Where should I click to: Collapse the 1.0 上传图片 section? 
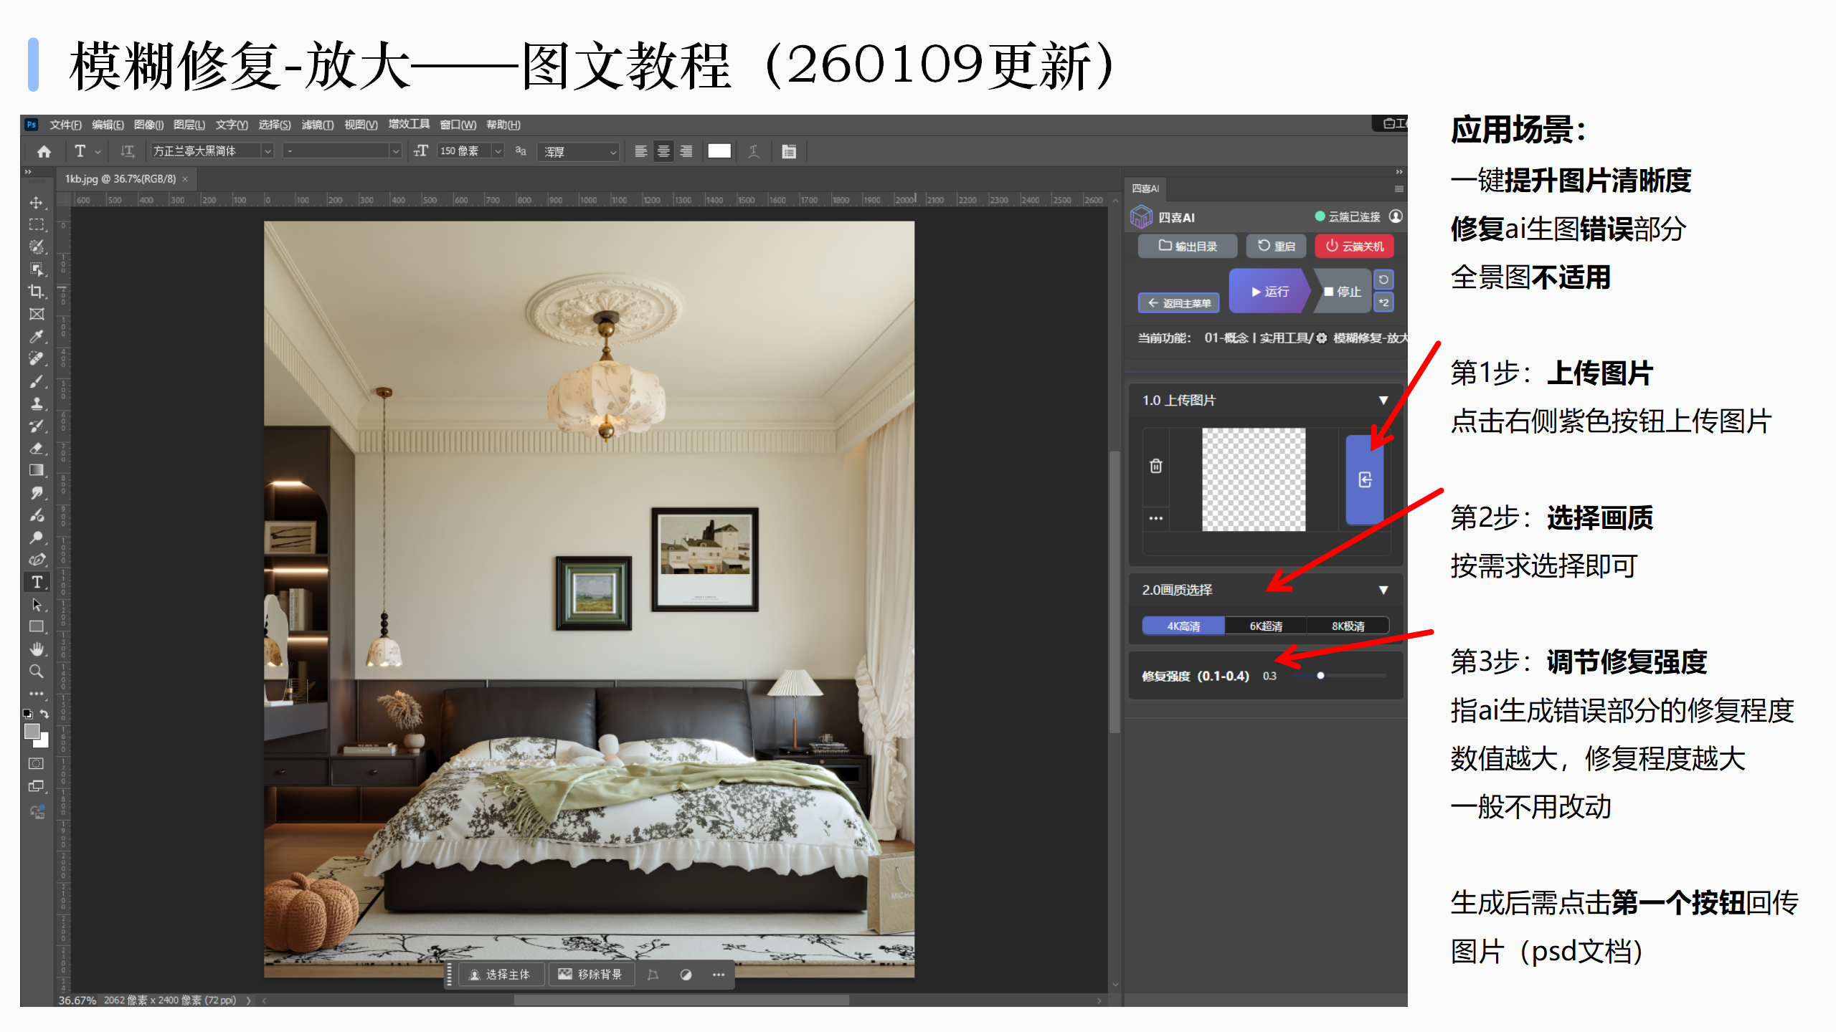(x=1383, y=400)
